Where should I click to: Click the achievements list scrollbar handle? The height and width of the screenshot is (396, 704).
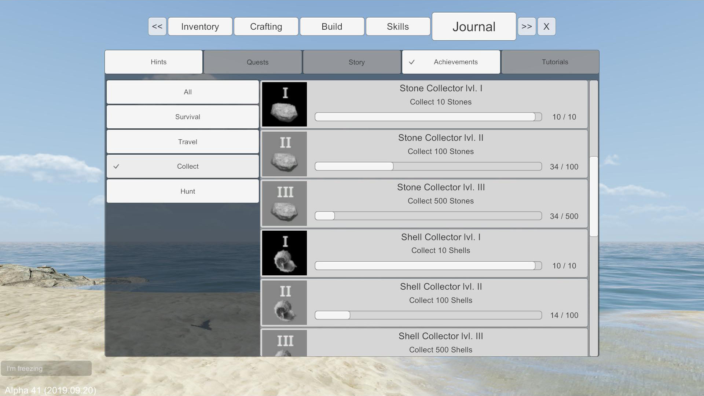coord(594,197)
